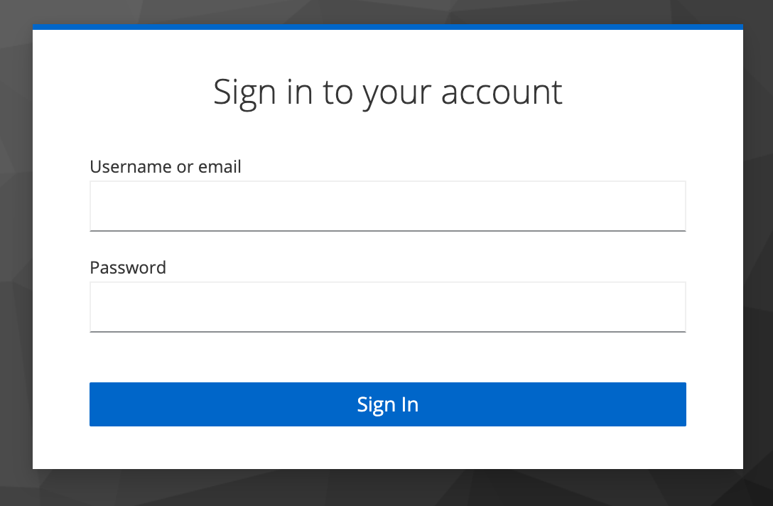Submit the login form with Sign In
The image size is (773, 506).
pyautogui.click(x=387, y=404)
